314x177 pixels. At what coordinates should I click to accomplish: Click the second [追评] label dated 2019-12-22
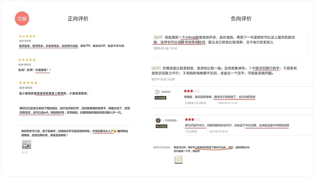(x=156, y=68)
